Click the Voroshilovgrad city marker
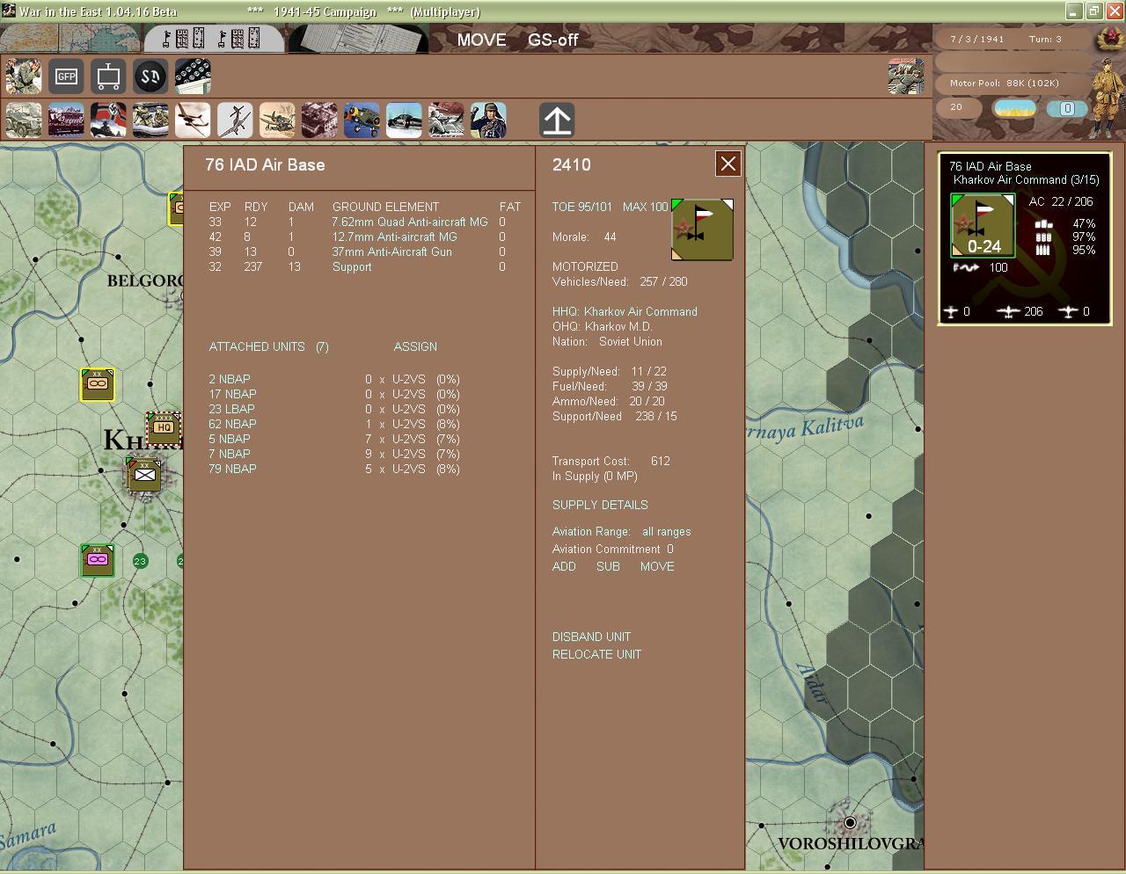Screen dimensions: 1126x874 tap(850, 822)
